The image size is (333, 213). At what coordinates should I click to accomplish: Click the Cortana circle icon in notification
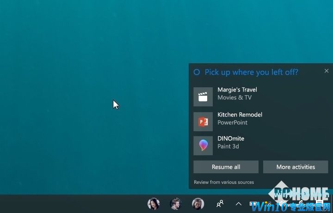(197, 72)
